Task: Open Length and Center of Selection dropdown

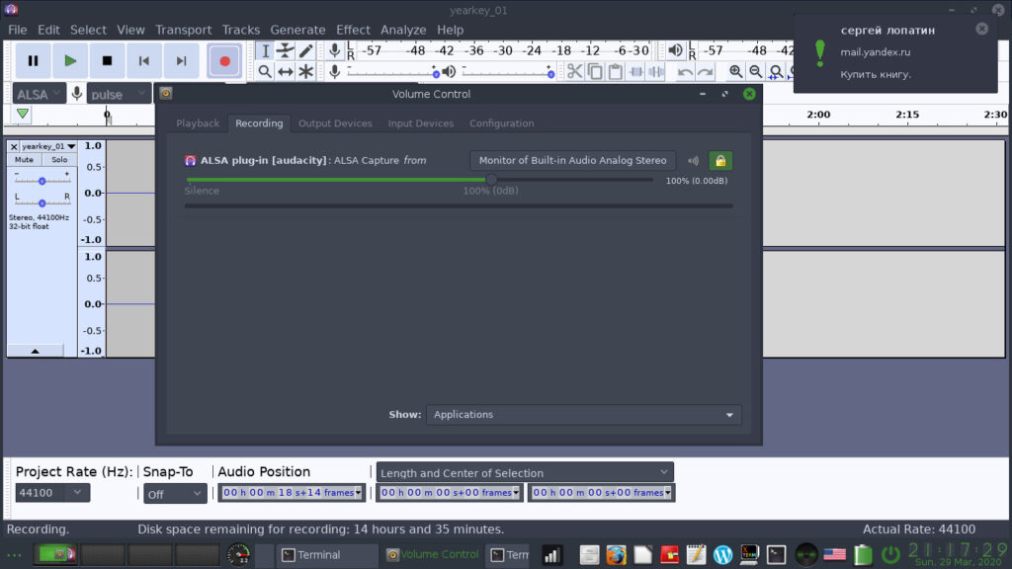Action: tap(525, 473)
